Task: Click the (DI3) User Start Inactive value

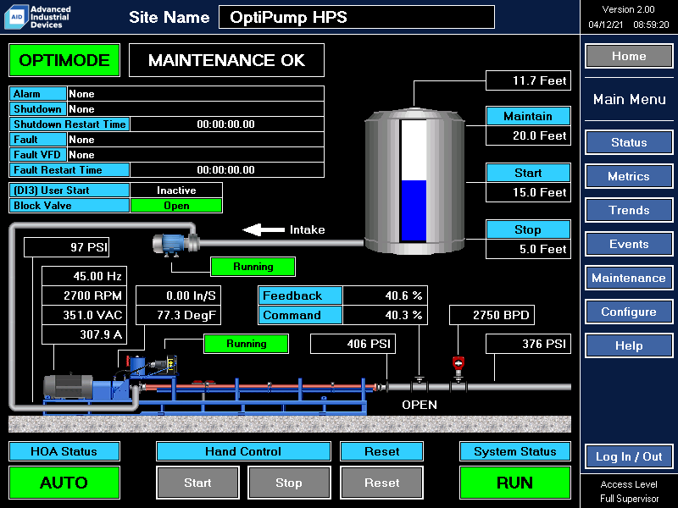Action: 176,190
